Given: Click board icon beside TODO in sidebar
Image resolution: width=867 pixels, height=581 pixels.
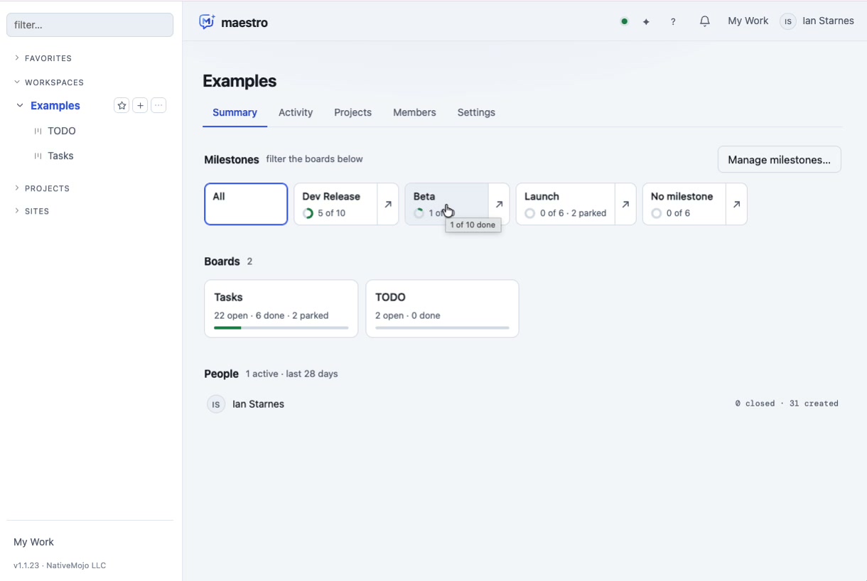Looking at the screenshot, I should click(x=38, y=131).
